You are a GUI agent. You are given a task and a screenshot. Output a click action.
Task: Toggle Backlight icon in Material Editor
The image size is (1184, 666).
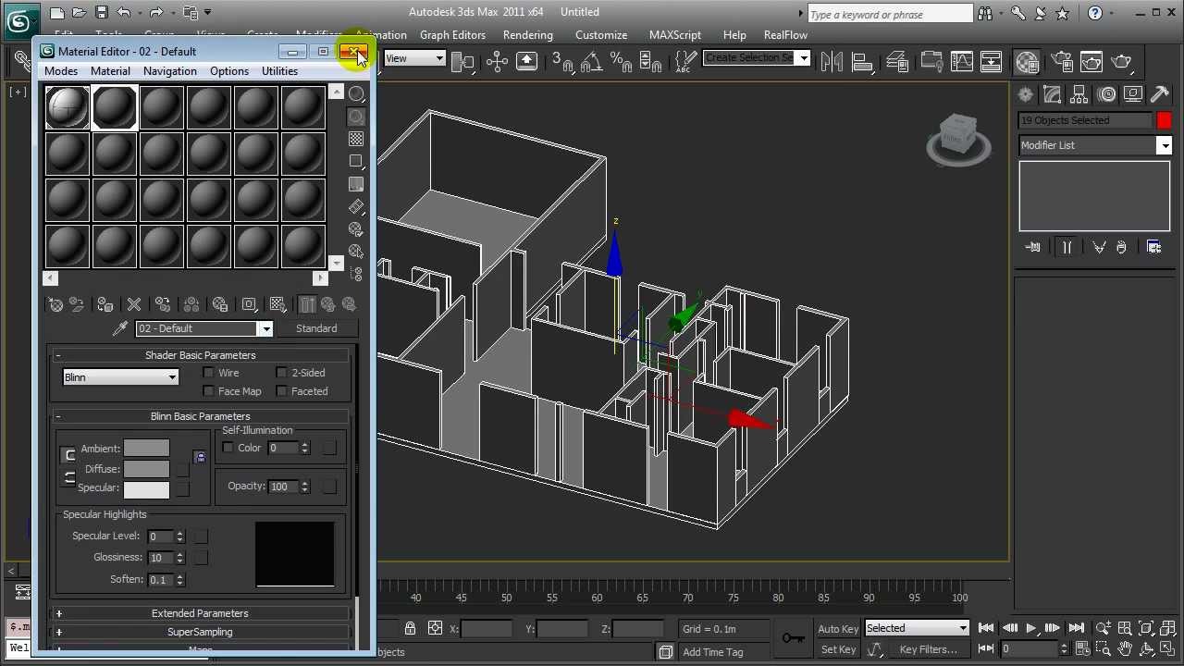356,117
